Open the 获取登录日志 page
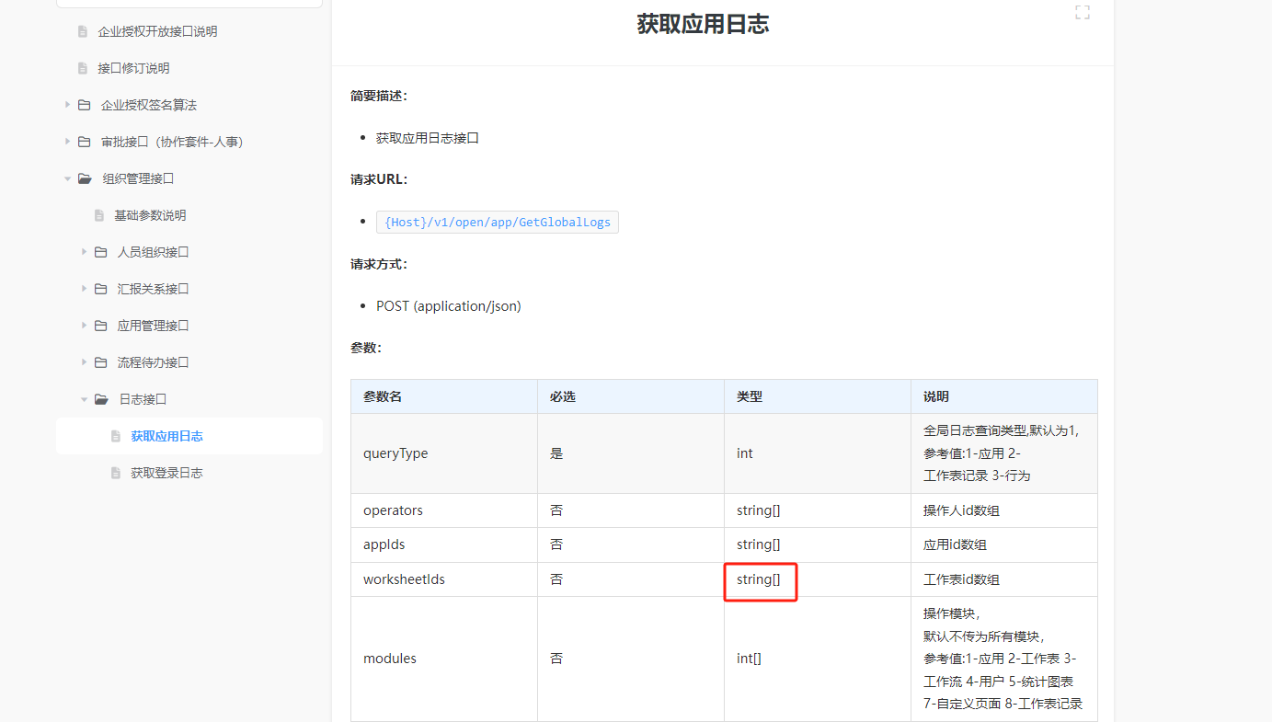This screenshot has height=722, width=1272. (166, 473)
